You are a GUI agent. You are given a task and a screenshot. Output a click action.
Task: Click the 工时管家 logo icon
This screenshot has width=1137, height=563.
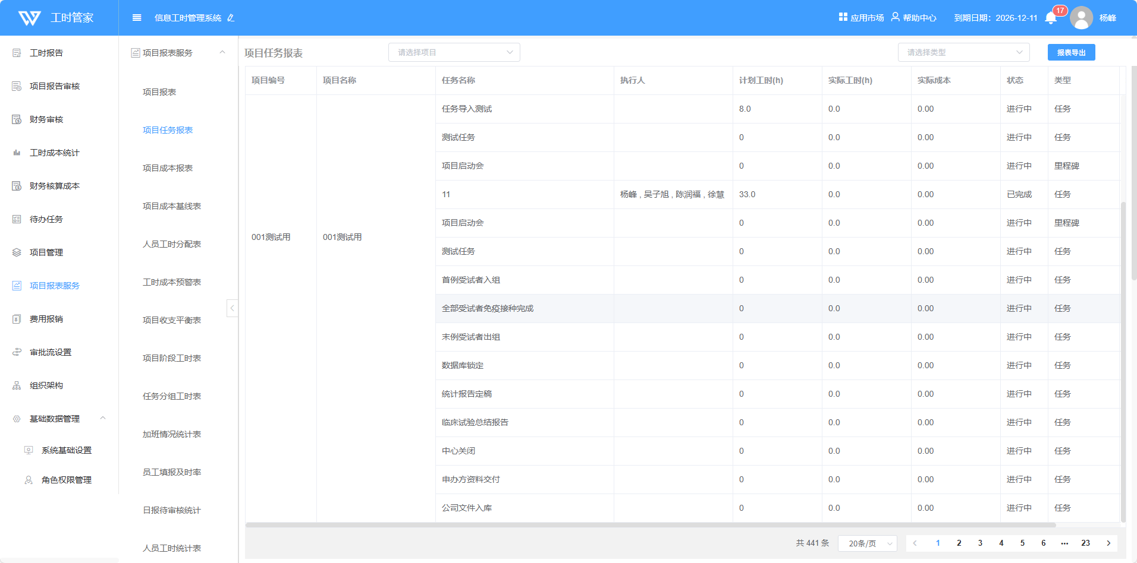point(30,18)
